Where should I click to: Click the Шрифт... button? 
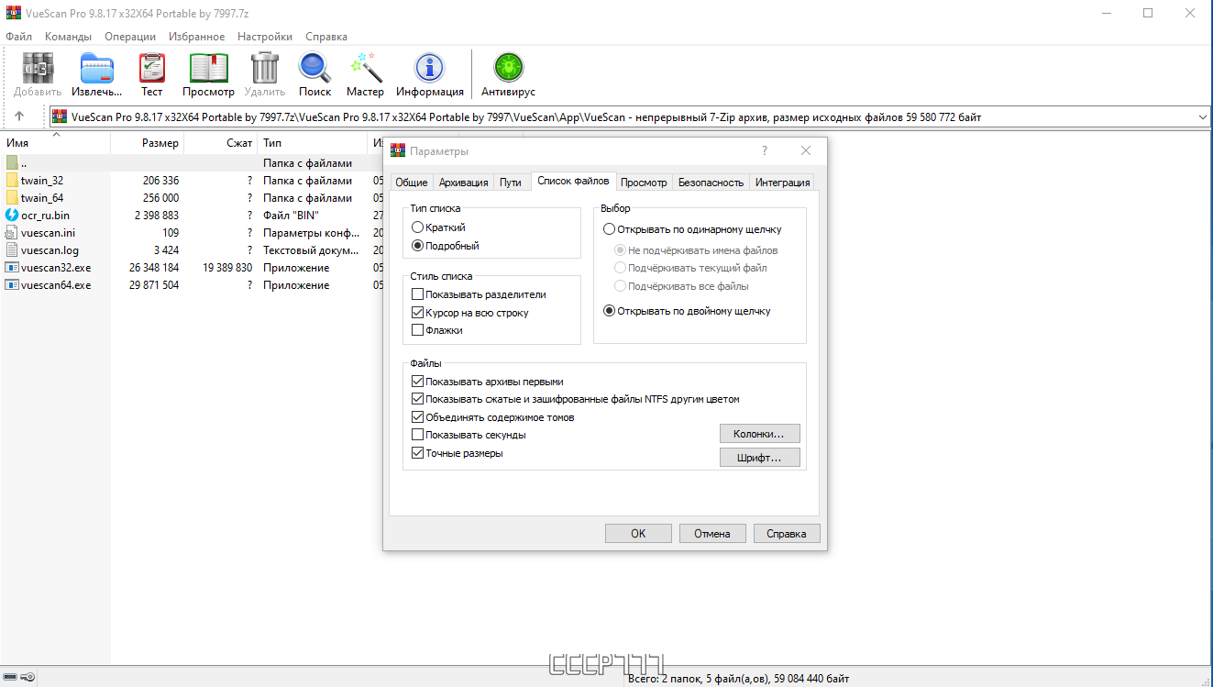coord(760,457)
